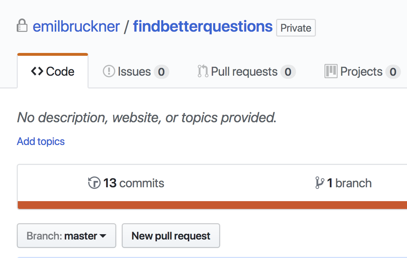Viewport: 407px width, 258px height.
Task: Open the emilbruckner user profile link
Action: (x=76, y=27)
